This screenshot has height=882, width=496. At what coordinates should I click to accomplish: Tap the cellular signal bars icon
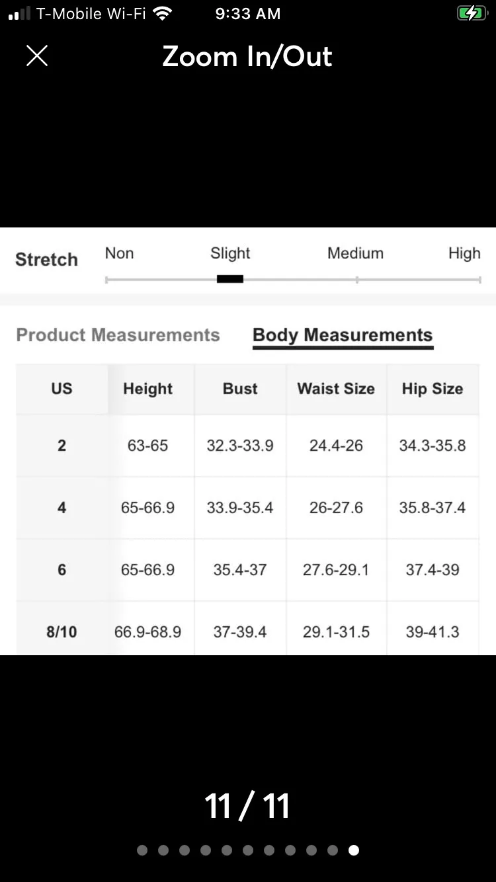pos(19,14)
